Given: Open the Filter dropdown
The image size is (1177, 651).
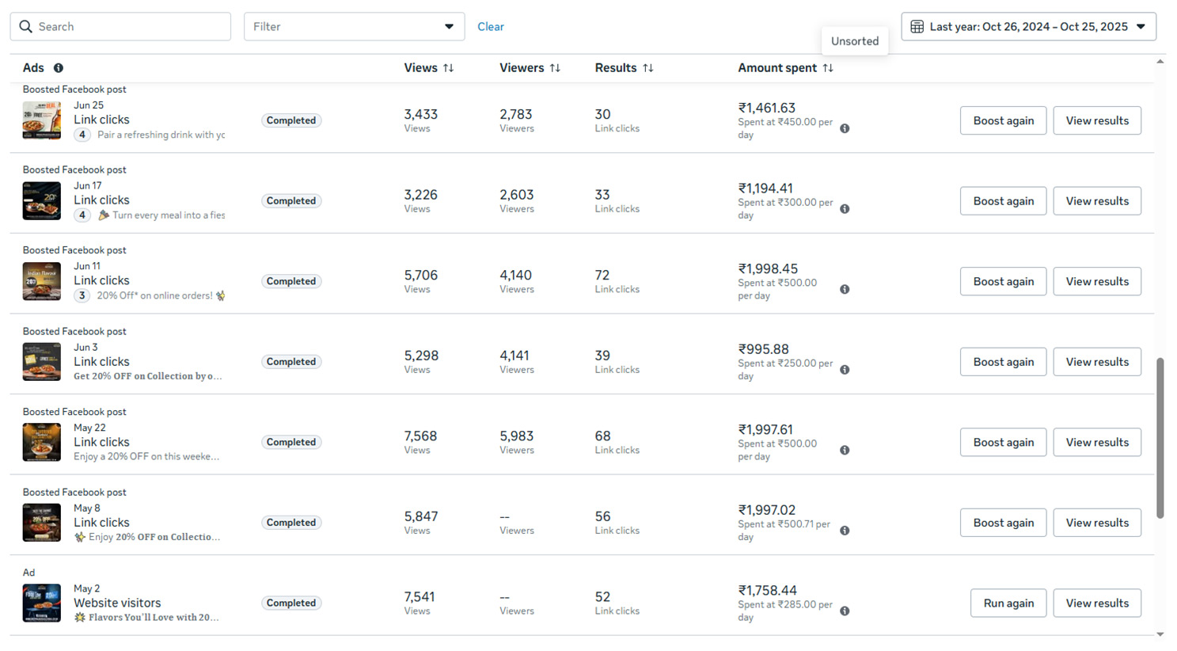Looking at the screenshot, I should (x=354, y=27).
